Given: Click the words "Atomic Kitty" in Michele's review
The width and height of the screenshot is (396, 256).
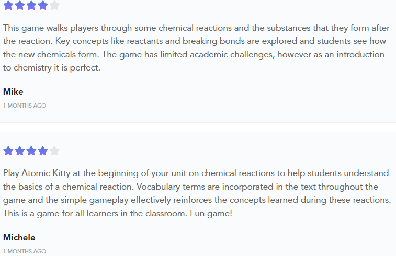Looking at the screenshot, I should coord(46,173).
